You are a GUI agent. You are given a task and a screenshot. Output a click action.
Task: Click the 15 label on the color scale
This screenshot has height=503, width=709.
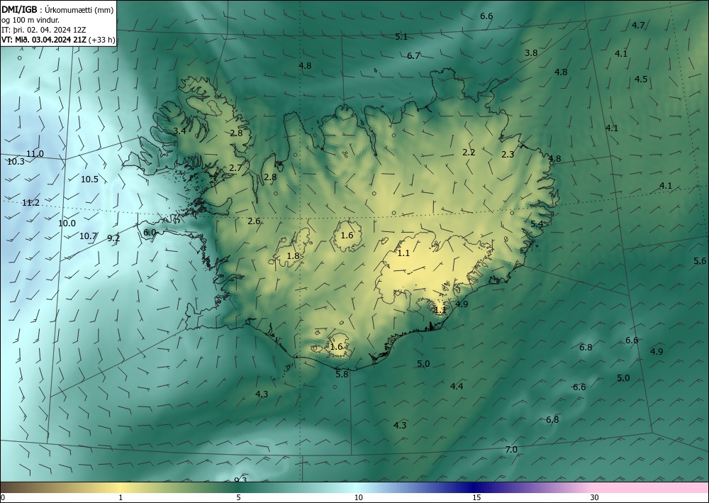476,497
